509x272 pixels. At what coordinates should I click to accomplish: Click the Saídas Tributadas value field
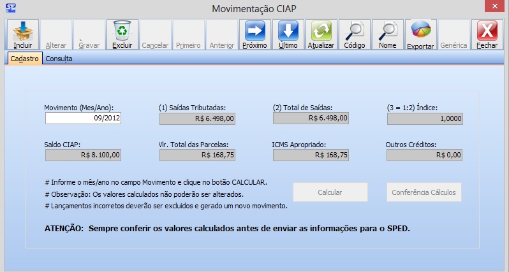pyautogui.click(x=197, y=118)
